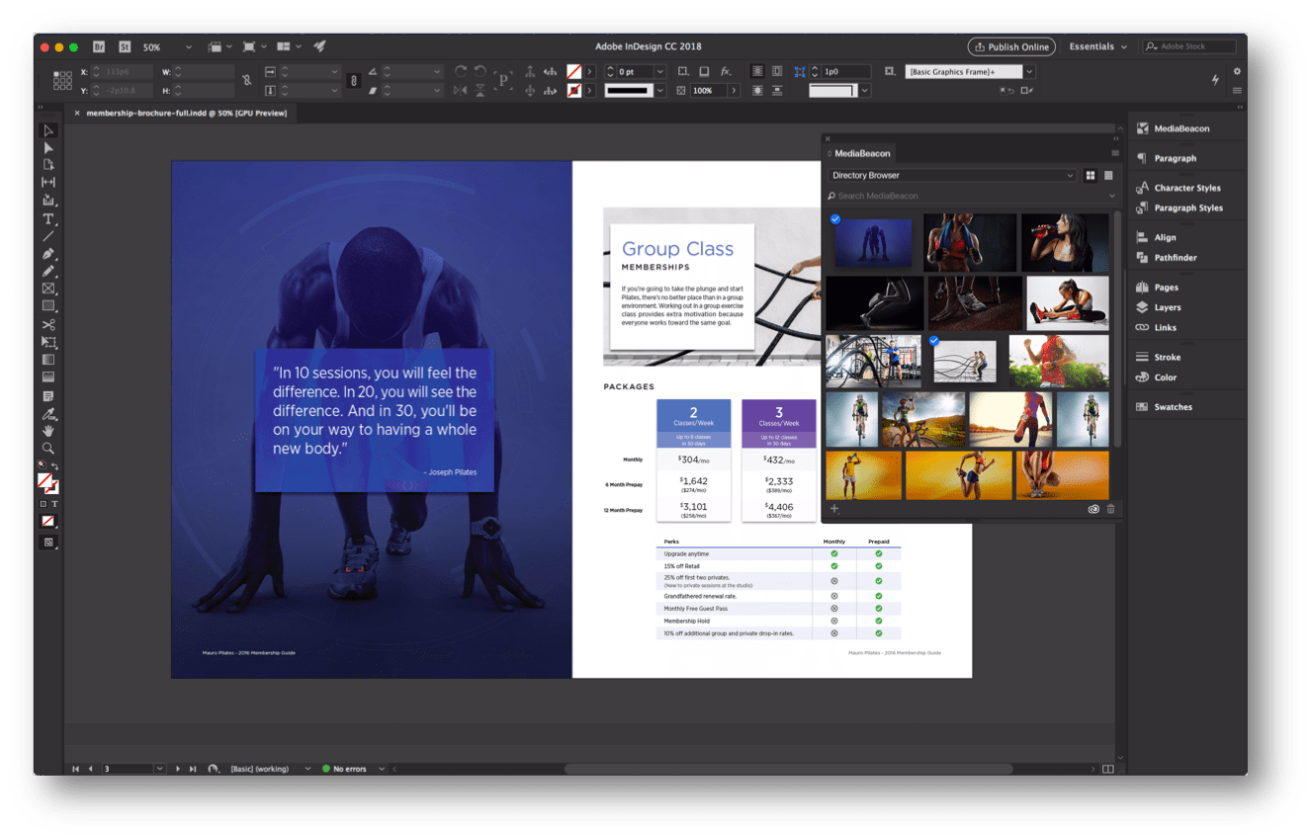Click the GPU performance rocket icon
The height and width of the screenshot is (837, 1310).
[x=320, y=46]
